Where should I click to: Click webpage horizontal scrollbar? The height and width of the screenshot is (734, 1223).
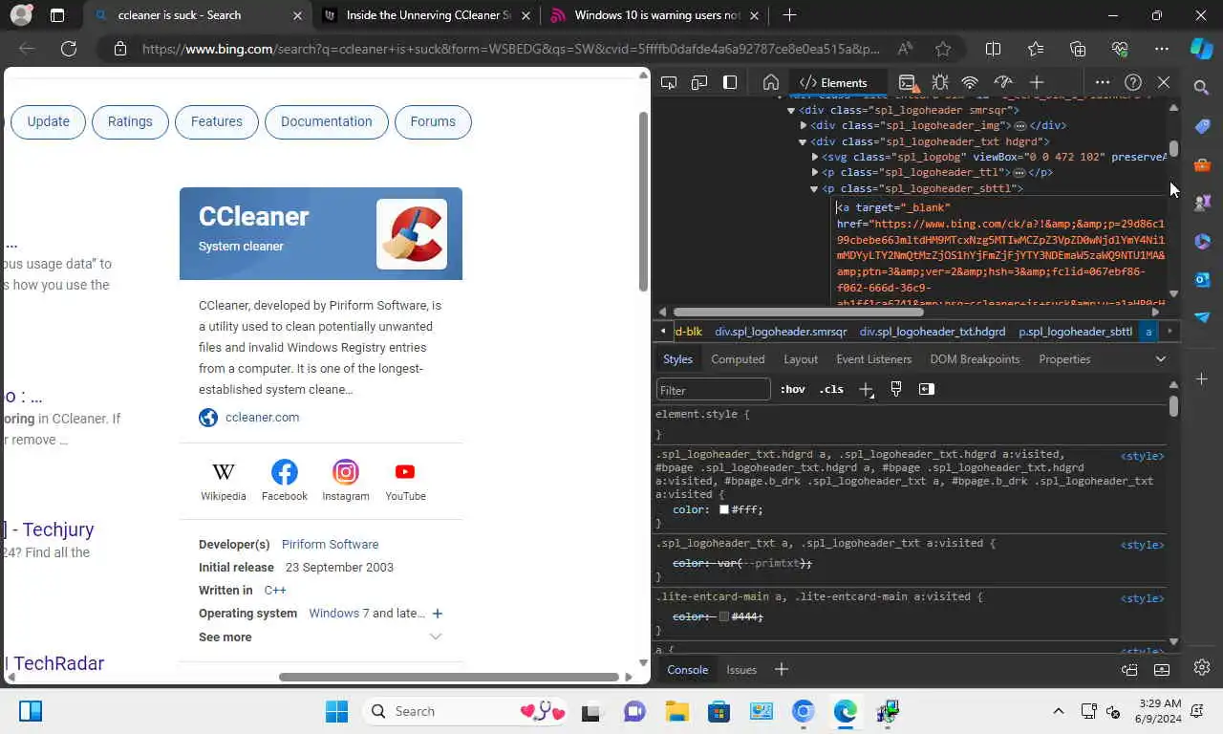(x=449, y=677)
